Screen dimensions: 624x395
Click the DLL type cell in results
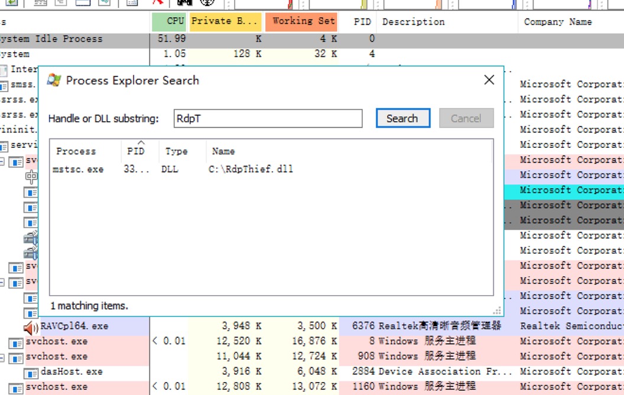(170, 169)
